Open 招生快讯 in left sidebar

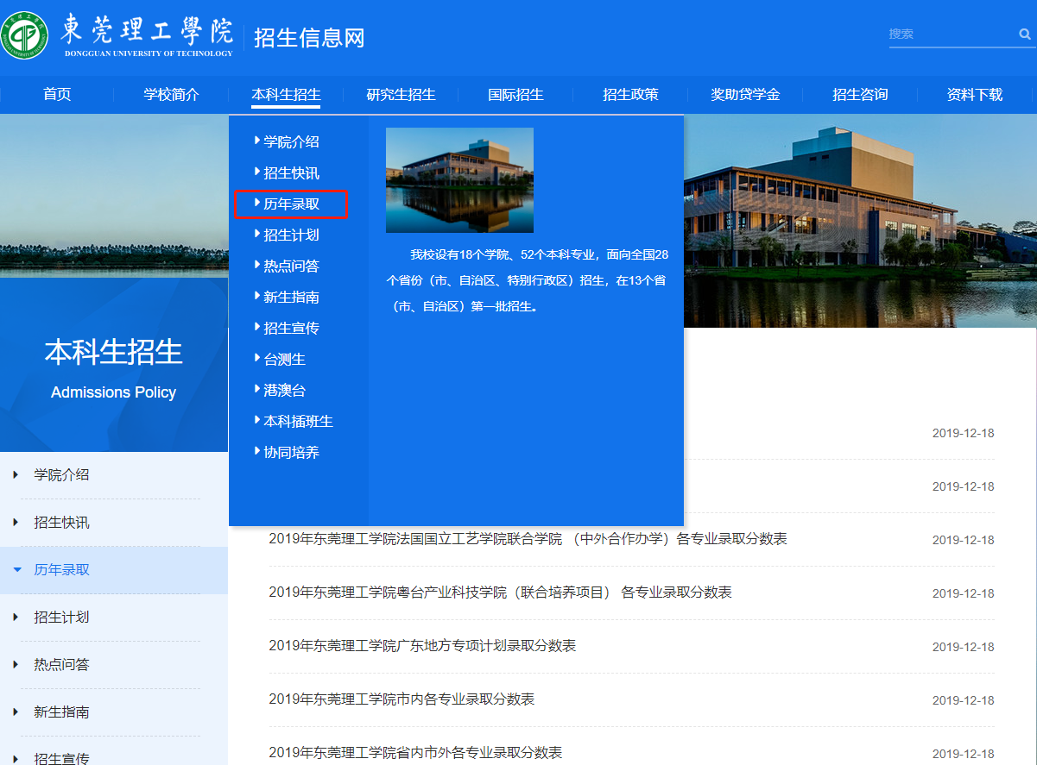(61, 522)
